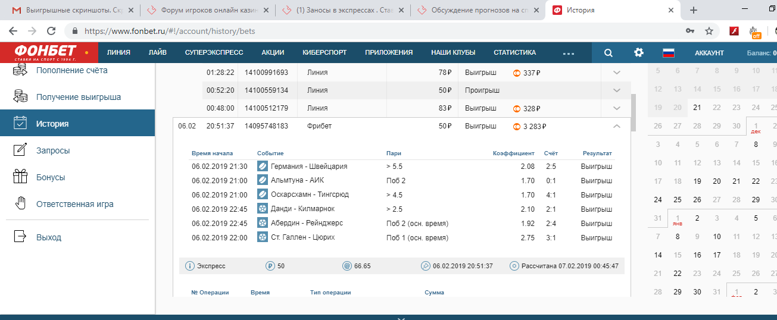Click the Flash extension icon in toolbar
Screen dimensions: 777x320
click(x=734, y=31)
